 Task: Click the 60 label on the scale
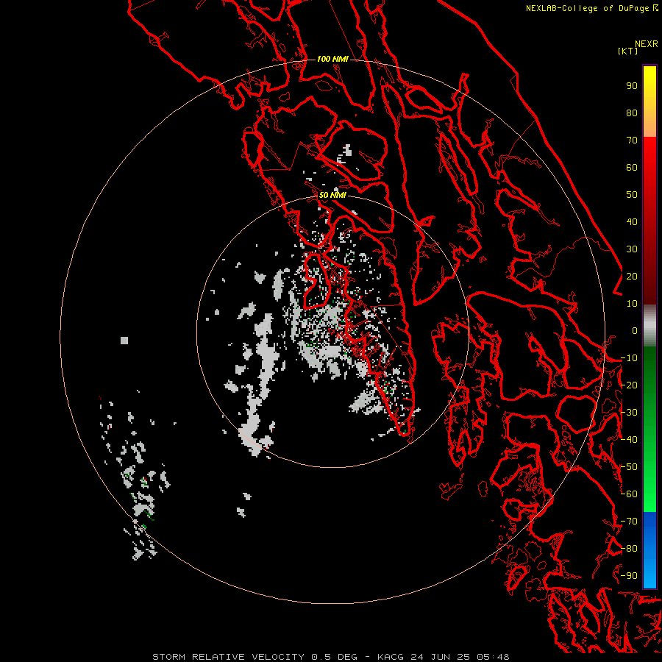click(632, 168)
